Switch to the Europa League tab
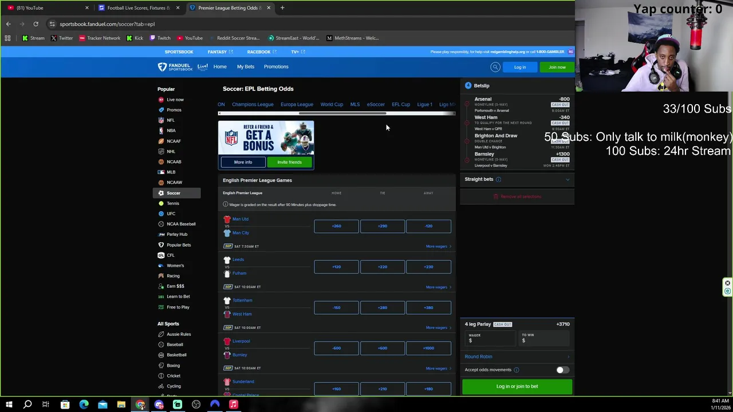This screenshot has height=412, width=733. [297, 105]
